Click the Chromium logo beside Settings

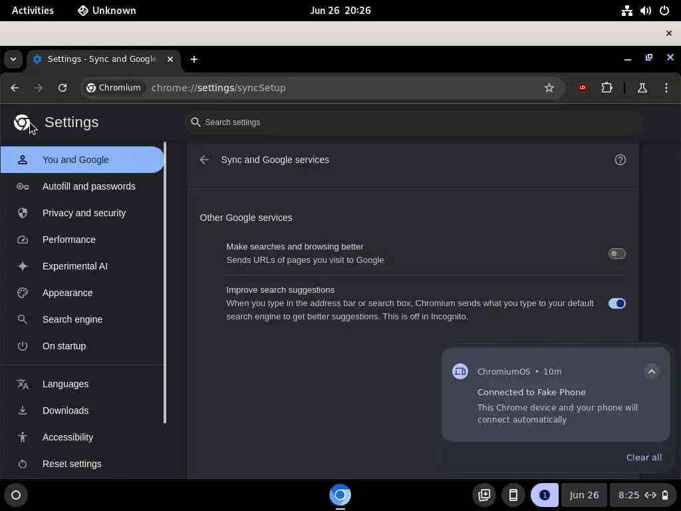(x=22, y=122)
